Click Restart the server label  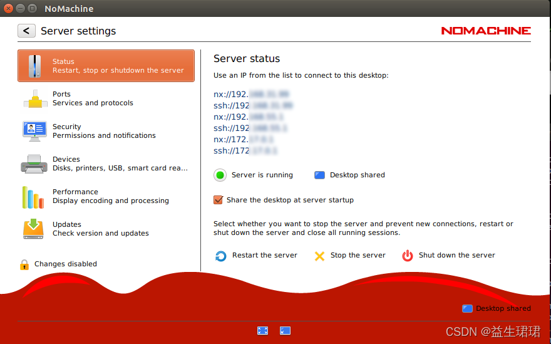point(265,255)
